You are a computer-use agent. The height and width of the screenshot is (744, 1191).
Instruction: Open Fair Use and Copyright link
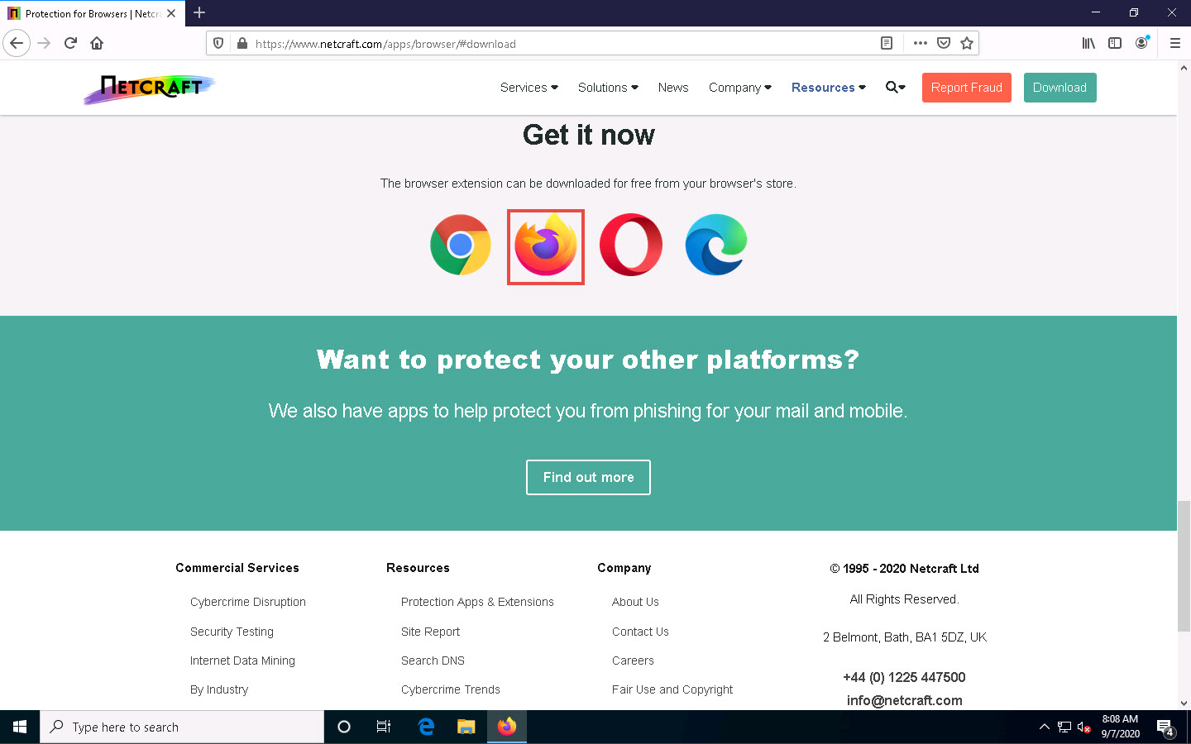672,689
